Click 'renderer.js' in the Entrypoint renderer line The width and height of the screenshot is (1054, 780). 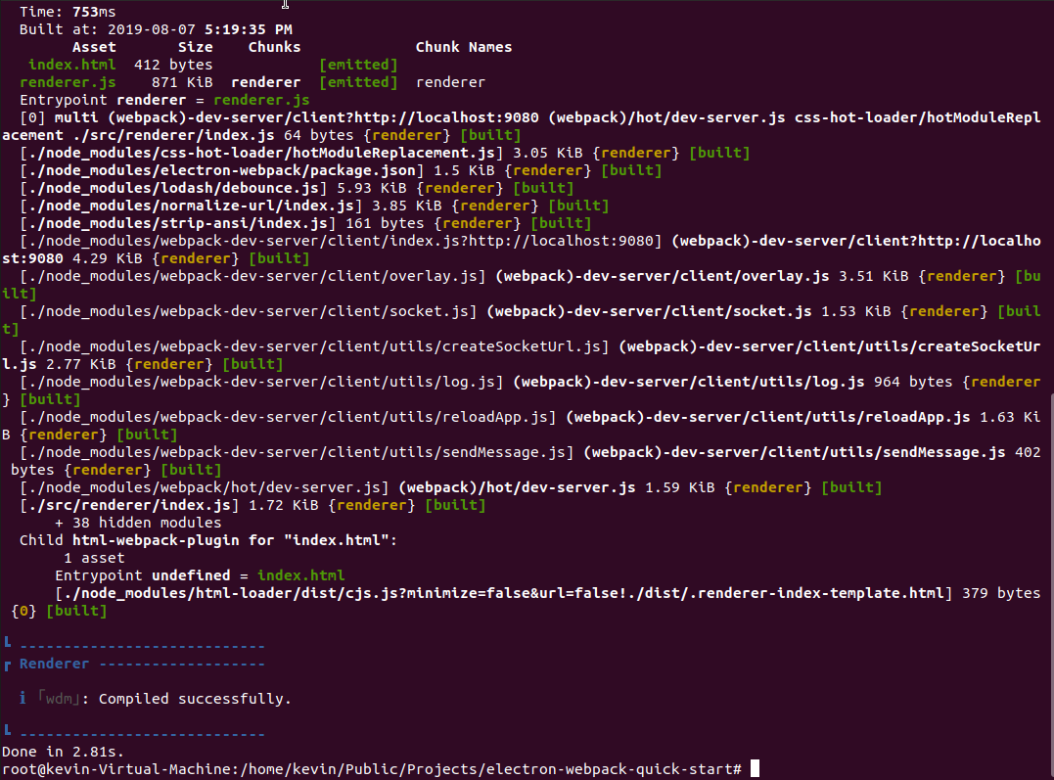click(x=261, y=100)
